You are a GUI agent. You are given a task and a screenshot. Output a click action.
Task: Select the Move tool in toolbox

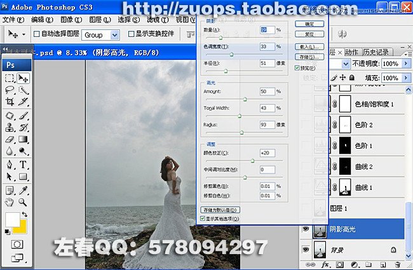pyautogui.click(x=23, y=78)
